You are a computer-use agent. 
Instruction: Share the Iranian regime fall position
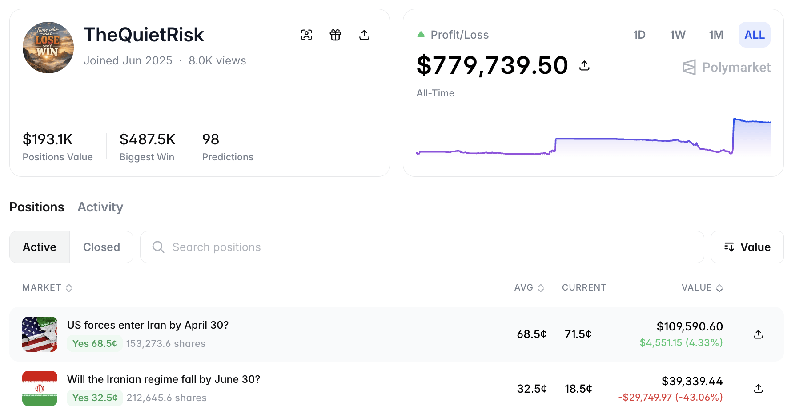coord(758,389)
